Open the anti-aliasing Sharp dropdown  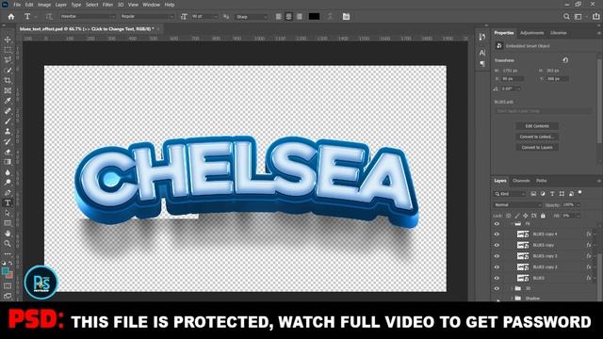click(252, 17)
